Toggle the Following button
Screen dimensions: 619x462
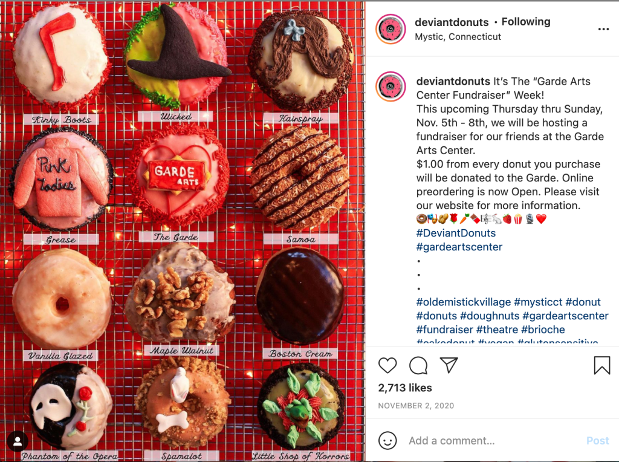[526, 22]
